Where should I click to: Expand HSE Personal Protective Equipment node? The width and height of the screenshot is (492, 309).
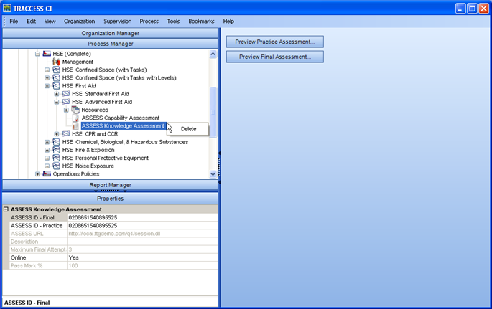(x=47, y=158)
